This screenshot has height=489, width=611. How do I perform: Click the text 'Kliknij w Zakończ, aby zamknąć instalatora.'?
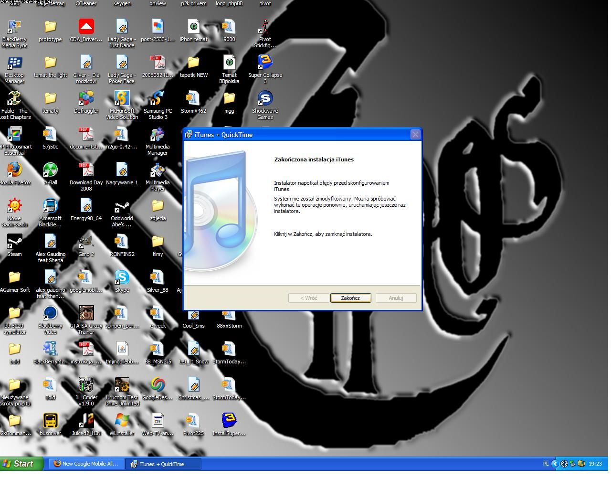coord(323,234)
